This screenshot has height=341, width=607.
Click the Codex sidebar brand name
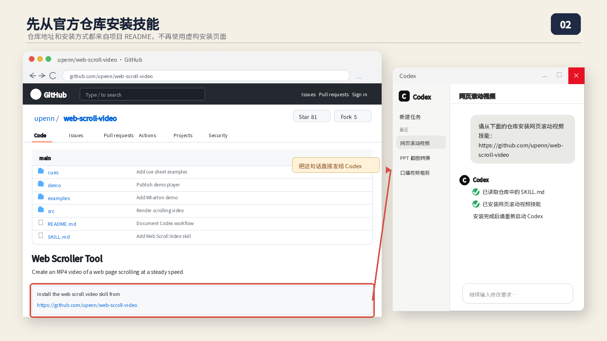coord(422,97)
